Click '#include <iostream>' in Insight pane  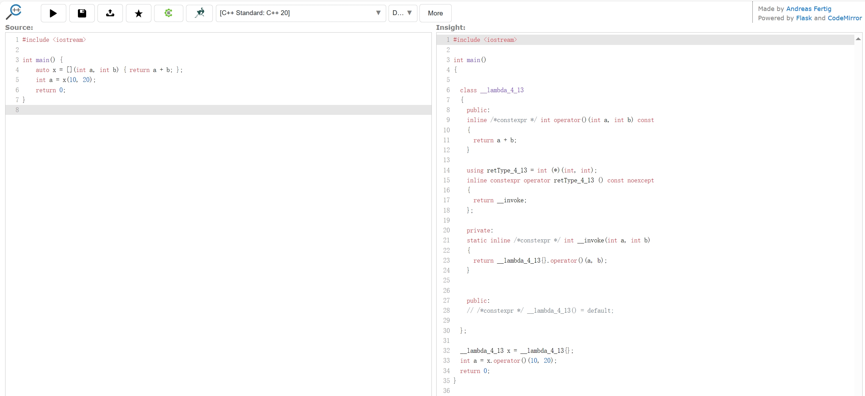point(485,40)
